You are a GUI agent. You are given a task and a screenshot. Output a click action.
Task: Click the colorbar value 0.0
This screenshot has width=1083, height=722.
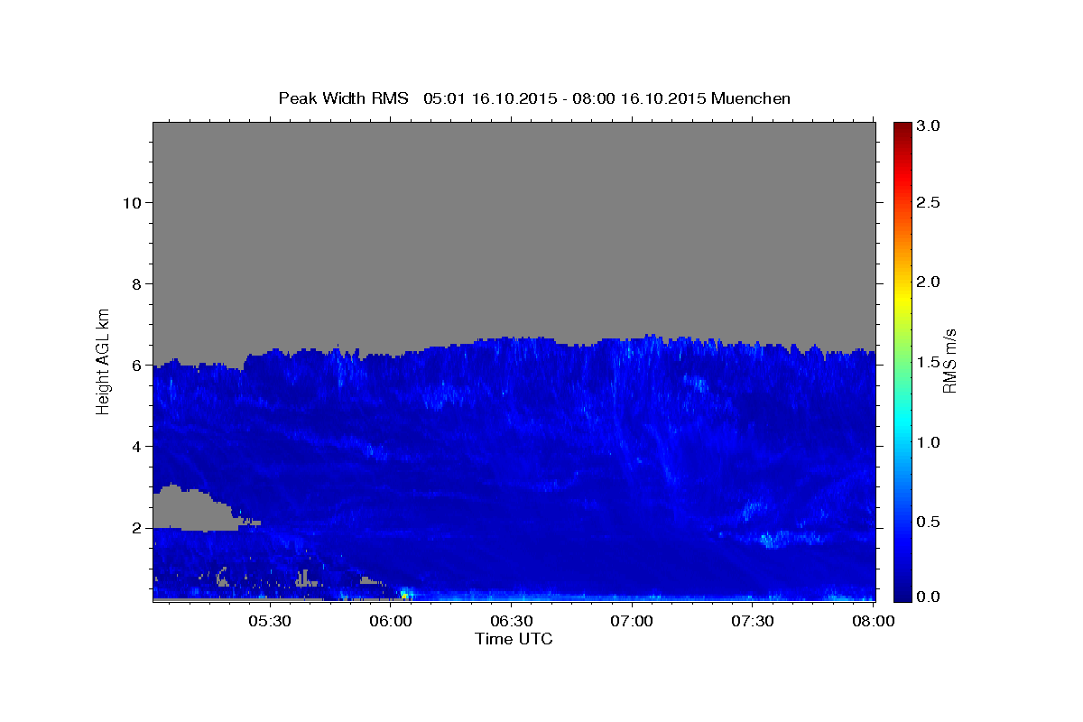point(930,597)
